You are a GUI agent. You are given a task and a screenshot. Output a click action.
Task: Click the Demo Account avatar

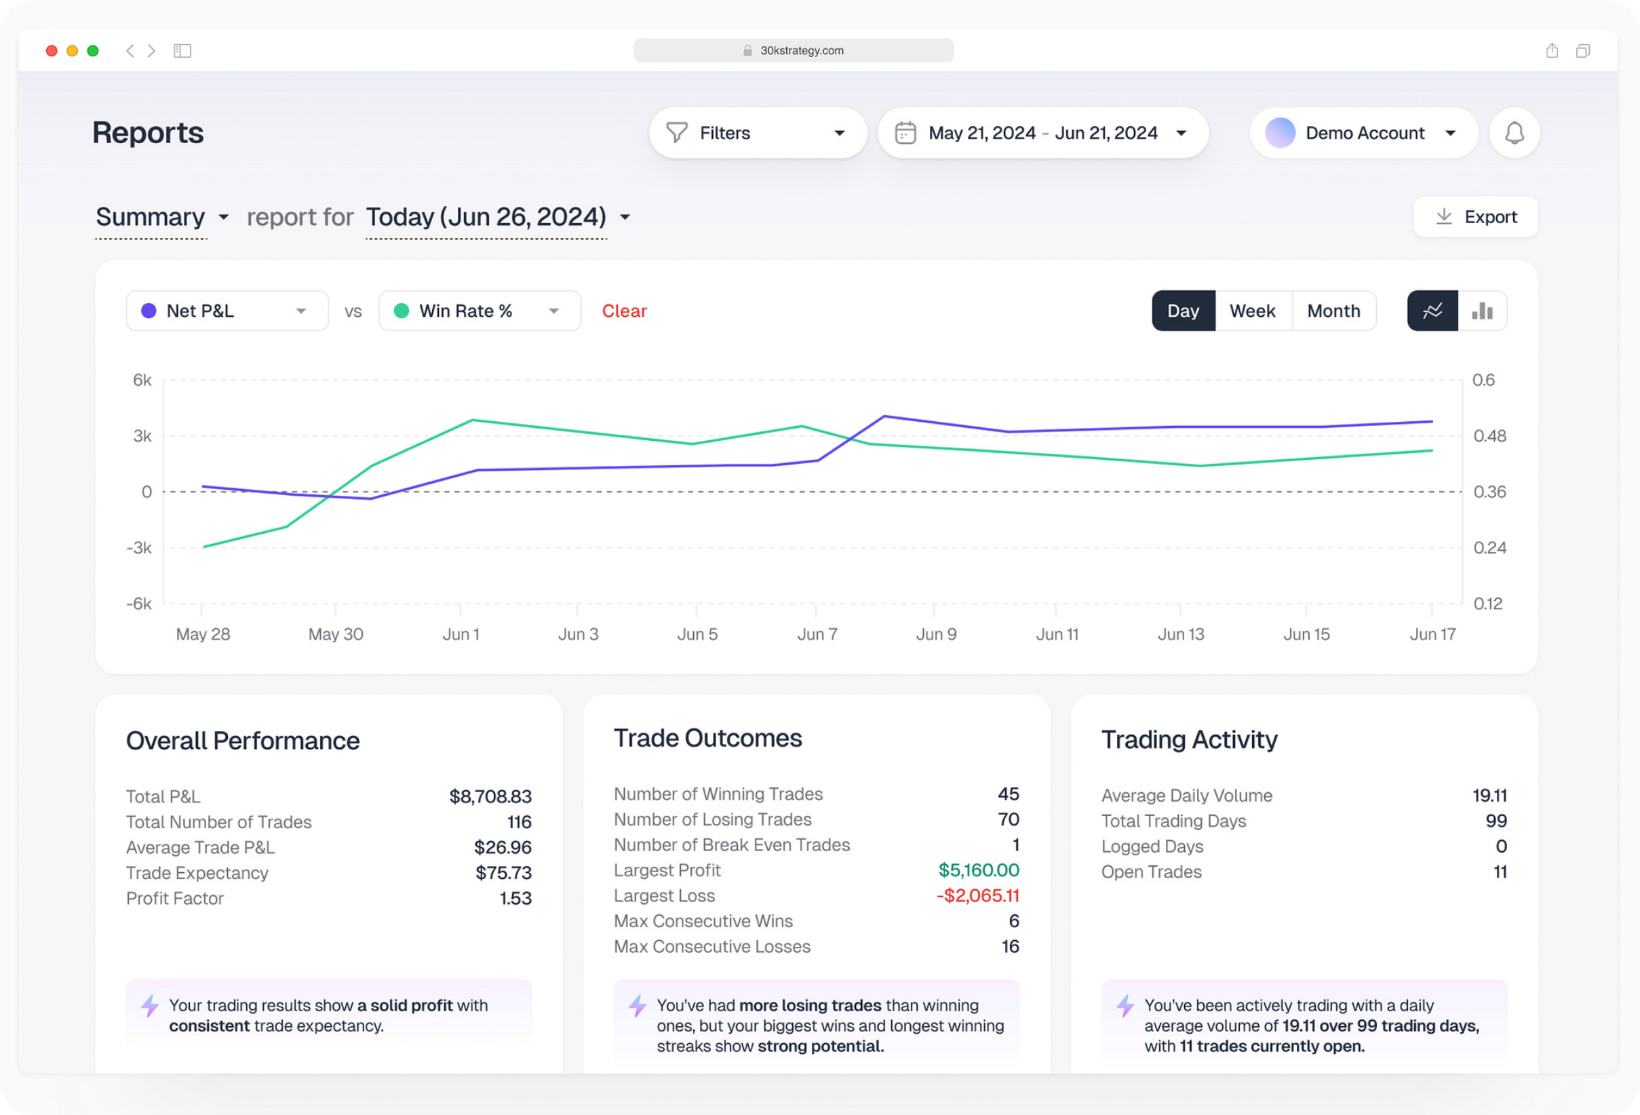1279,133
